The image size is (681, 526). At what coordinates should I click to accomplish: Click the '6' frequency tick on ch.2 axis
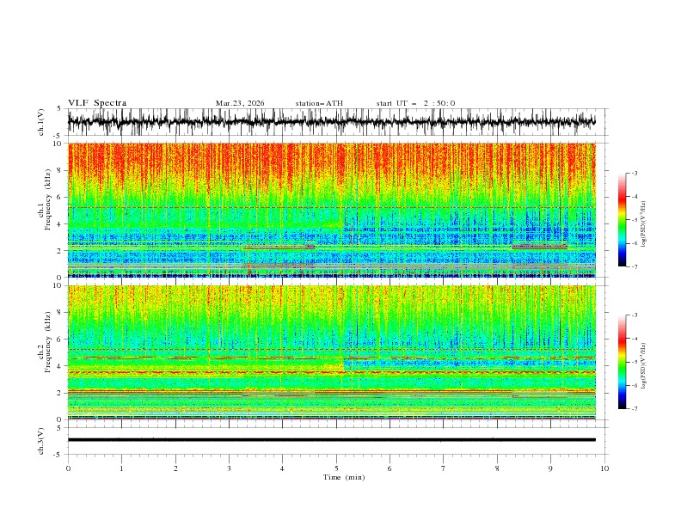(x=61, y=339)
